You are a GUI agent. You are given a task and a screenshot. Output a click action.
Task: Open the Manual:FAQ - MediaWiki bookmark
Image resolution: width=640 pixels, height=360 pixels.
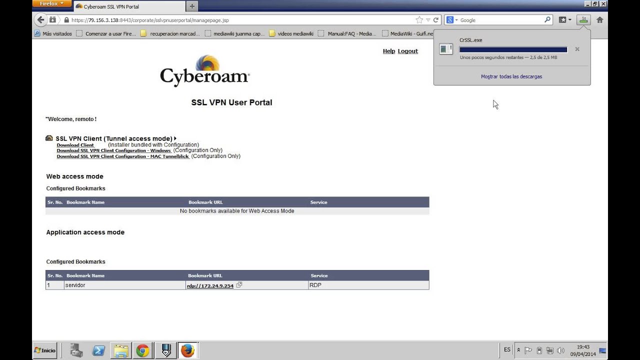pyautogui.click(x=347, y=34)
